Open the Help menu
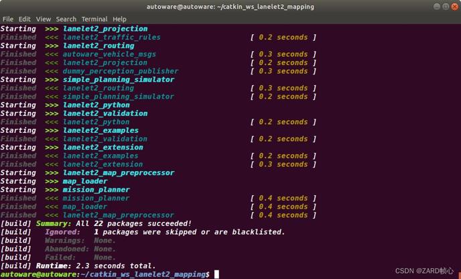Screen dimensions: 461x279 [x=119, y=19]
